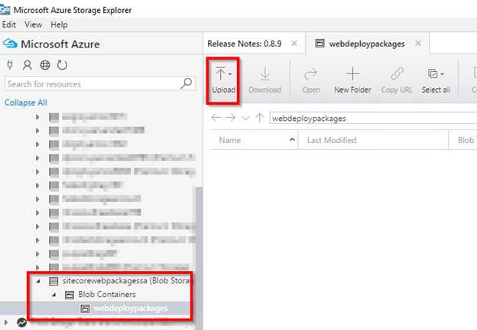The height and width of the screenshot is (330, 477).
Task: Click the Copy URL toolbar button
Action: point(397,80)
